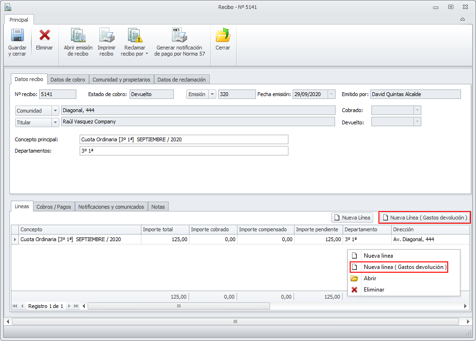Click Imprimir recibo printer icon
Image resolution: width=476 pixels, height=341 pixels.
pos(107,35)
